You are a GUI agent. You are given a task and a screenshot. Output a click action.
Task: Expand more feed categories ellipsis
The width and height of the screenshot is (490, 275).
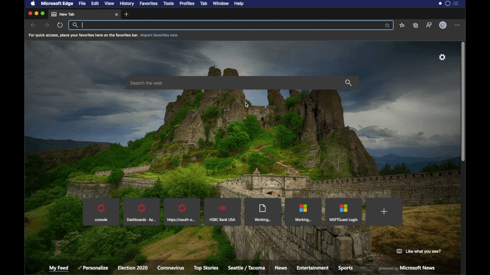[363, 268]
